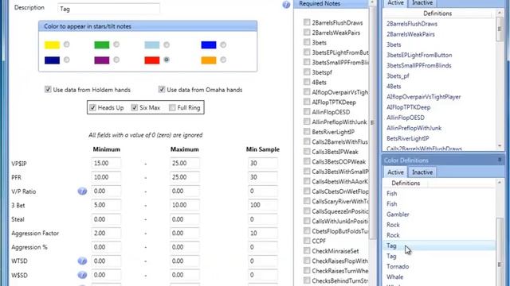This screenshot has height=286, width=510.
Task: Open help icon next to WTSD
Action: 82,261
